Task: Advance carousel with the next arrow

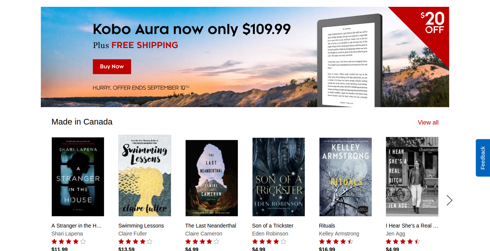Action: coord(449,200)
